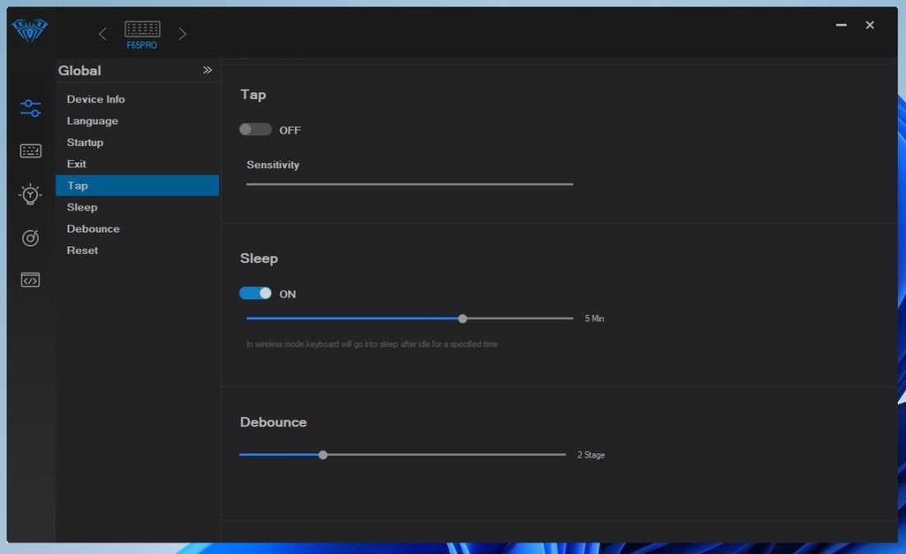The width and height of the screenshot is (906, 554).
Task: Open the global settings sliders icon
Action: coord(30,108)
